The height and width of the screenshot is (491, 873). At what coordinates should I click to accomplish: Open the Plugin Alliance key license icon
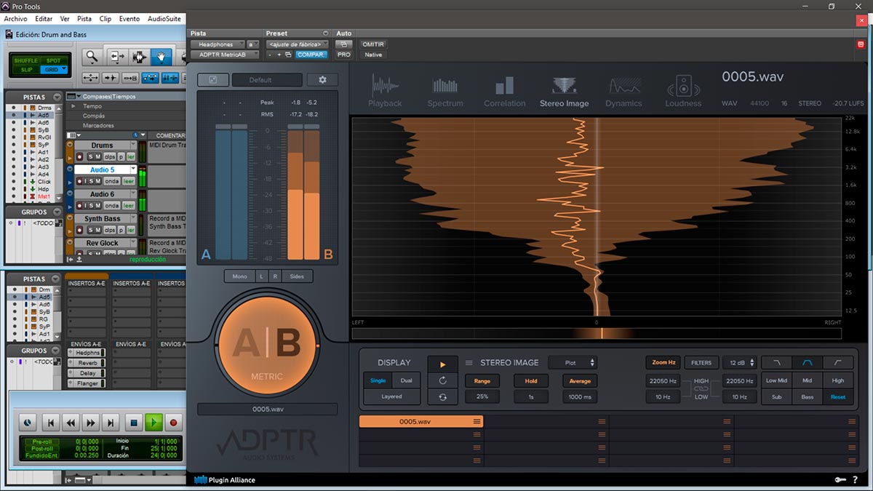tap(840, 479)
